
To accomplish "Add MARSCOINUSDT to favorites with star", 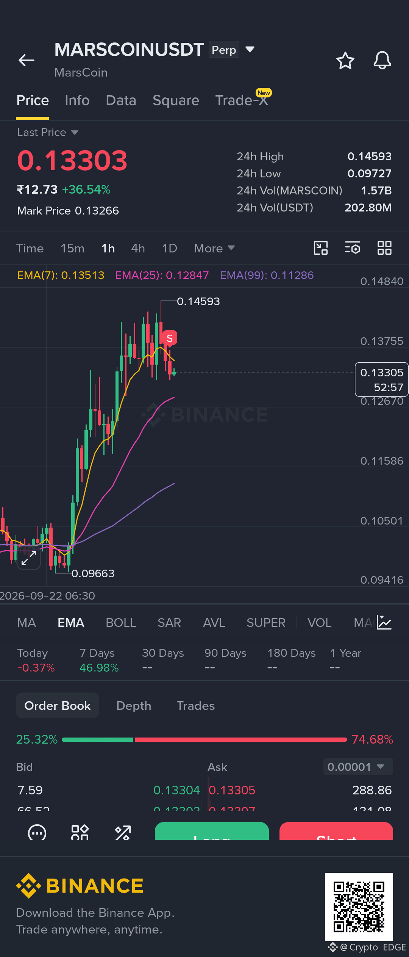I will tap(345, 61).
